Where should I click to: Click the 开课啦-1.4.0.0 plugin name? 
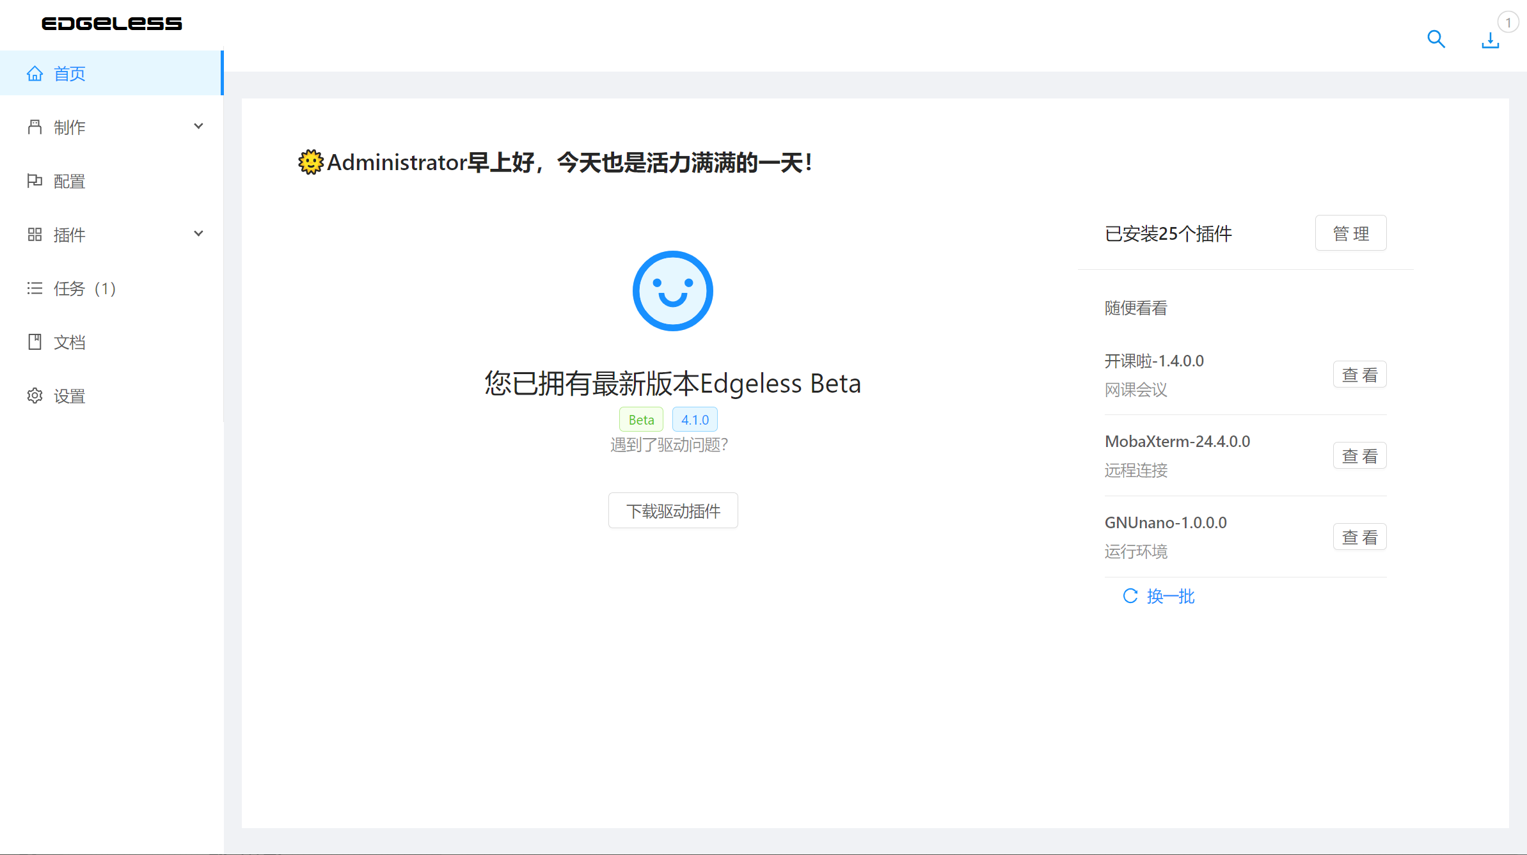pyautogui.click(x=1154, y=361)
